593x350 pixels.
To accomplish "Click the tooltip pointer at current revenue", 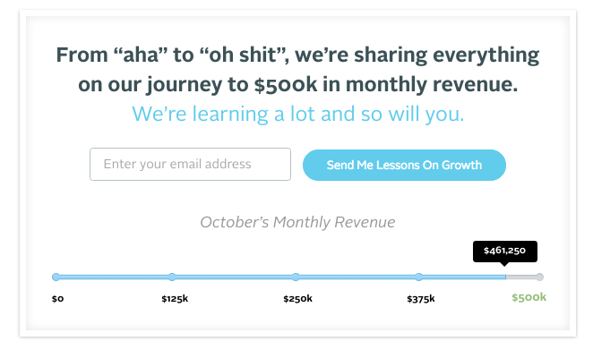I will click(504, 264).
